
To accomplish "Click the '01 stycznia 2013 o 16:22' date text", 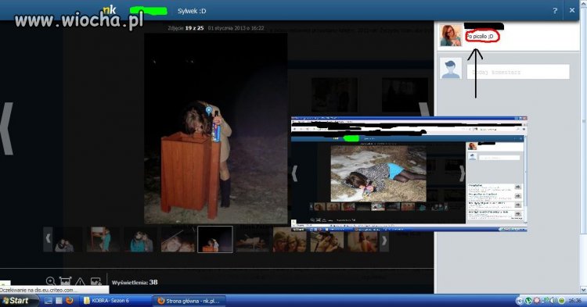I will click(236, 28).
